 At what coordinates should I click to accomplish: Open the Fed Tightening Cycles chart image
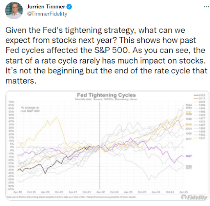pyautogui.click(x=107, y=145)
